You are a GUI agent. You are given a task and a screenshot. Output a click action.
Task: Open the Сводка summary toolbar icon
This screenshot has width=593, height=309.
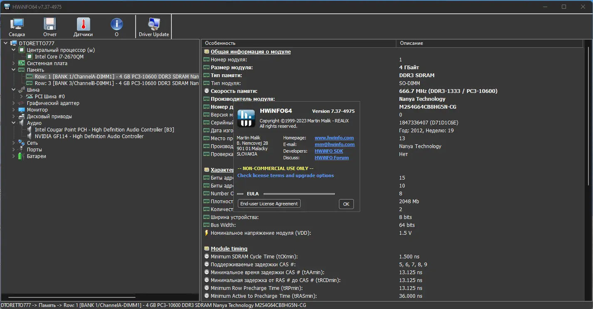pos(17,24)
